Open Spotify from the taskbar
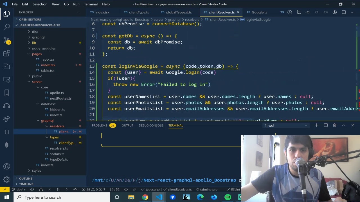Viewport: 360px width, 202px height. pyautogui.click(x=228, y=197)
